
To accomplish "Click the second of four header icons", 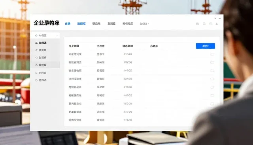I will [204, 24].
